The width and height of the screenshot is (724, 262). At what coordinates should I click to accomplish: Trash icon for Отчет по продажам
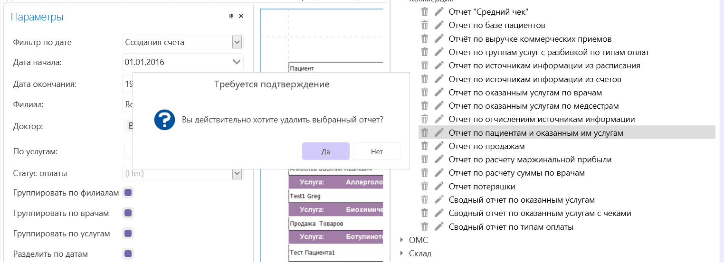tap(425, 146)
